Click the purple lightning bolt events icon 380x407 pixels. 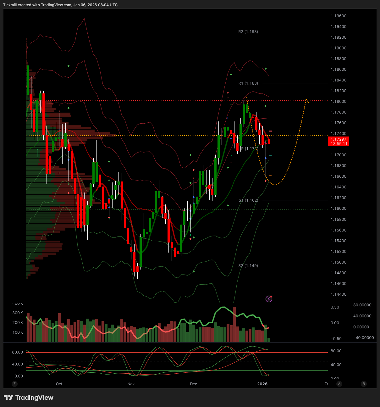[269, 299]
